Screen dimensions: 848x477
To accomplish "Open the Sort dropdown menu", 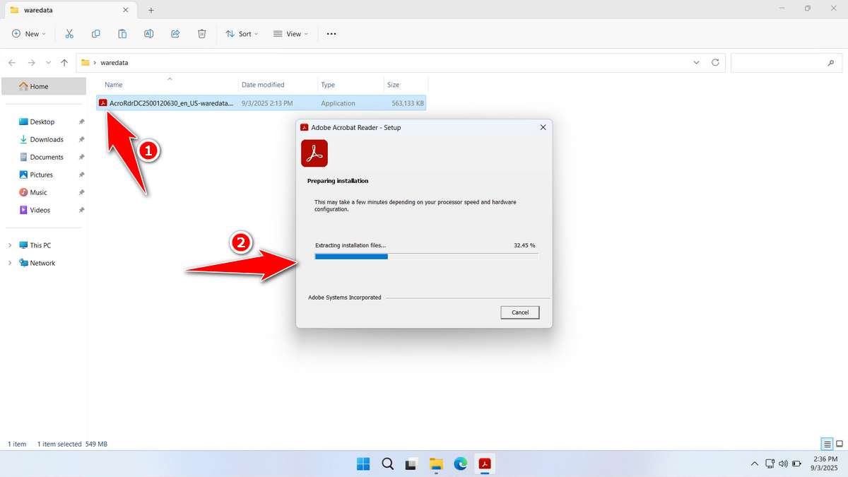I will tap(242, 33).
